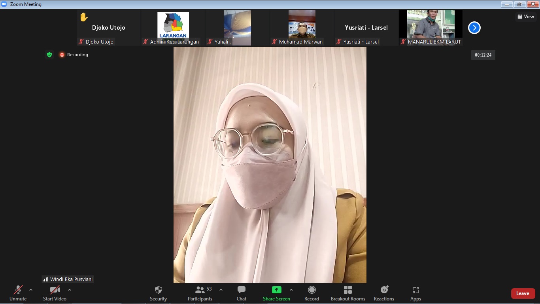Open the Apps panel

pyautogui.click(x=415, y=293)
